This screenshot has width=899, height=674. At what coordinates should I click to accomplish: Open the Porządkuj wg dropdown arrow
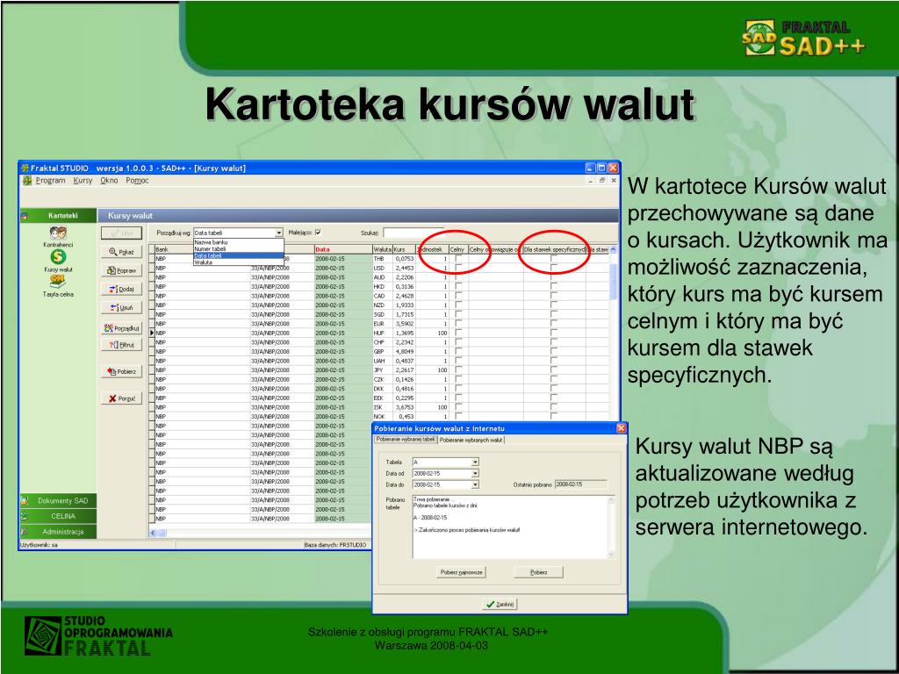coord(278,233)
